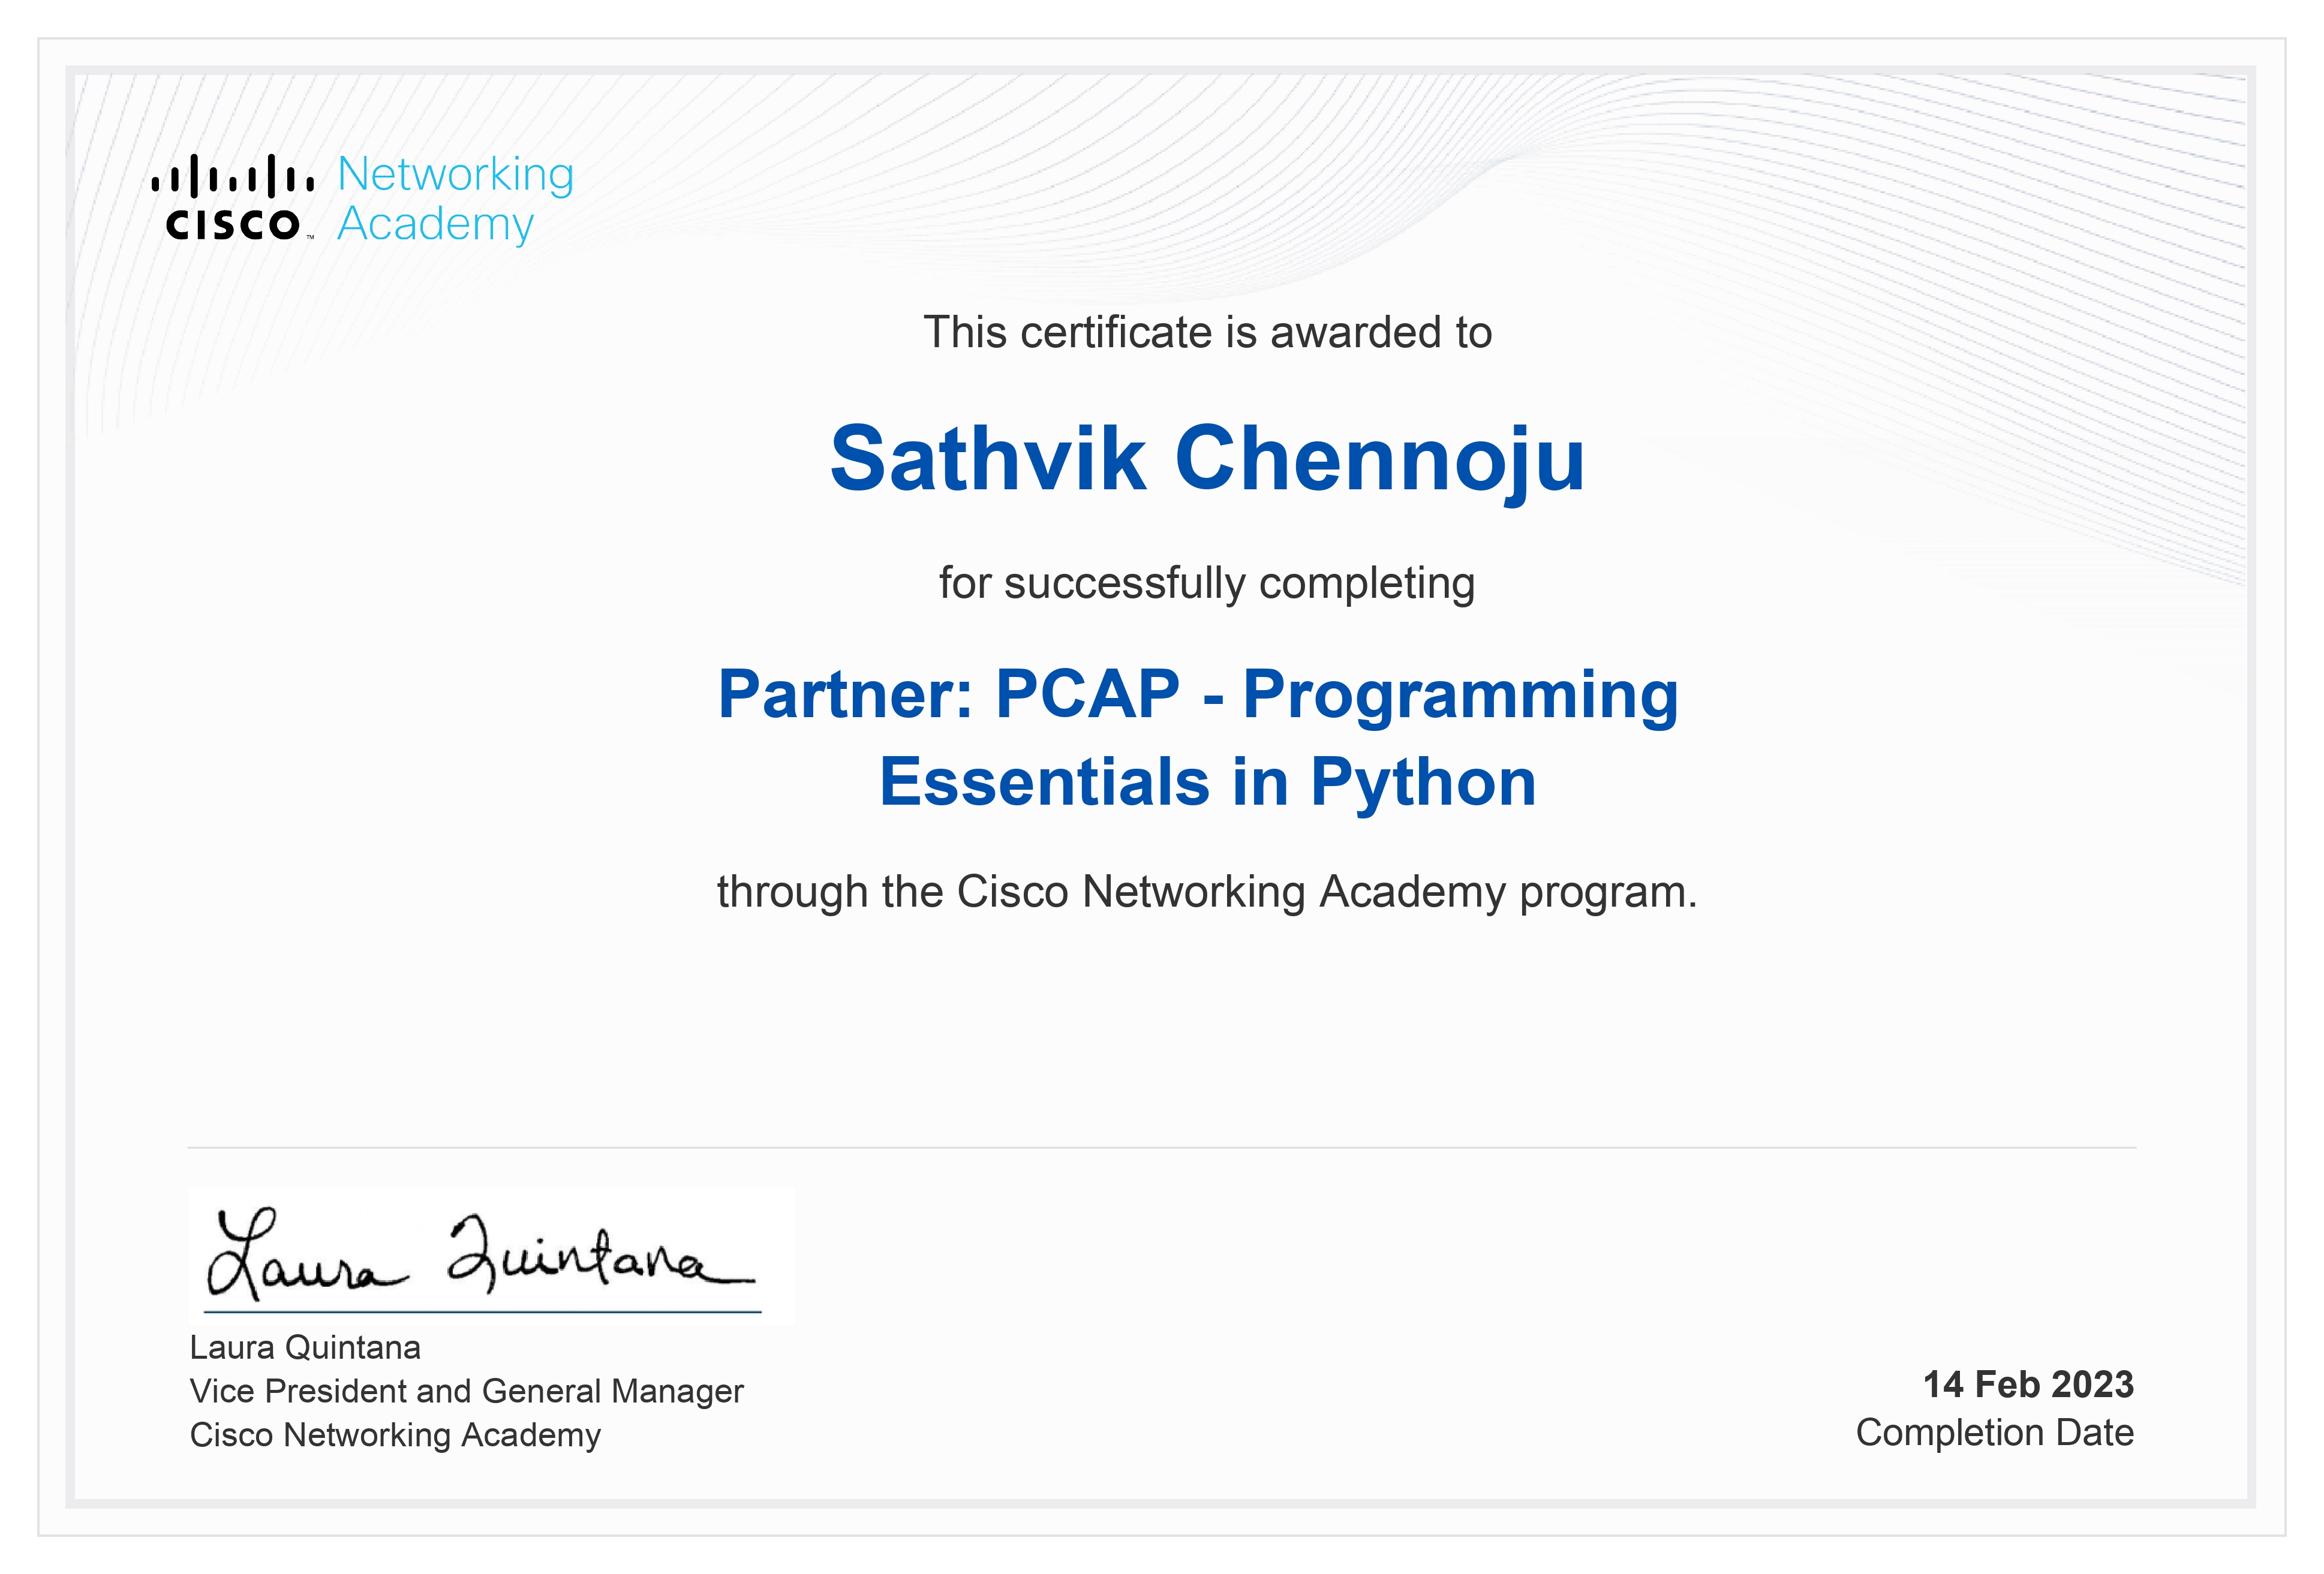Click the Cisco bars logo
Image resolution: width=2324 pixels, height=1574 pixels.
pyautogui.click(x=232, y=197)
